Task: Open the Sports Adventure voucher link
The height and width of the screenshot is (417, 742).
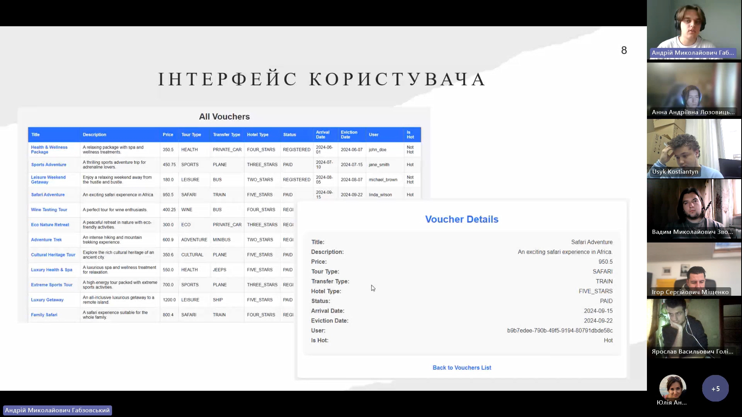Action: tap(49, 164)
